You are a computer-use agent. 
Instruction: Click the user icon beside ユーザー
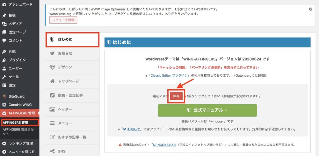point(4,69)
